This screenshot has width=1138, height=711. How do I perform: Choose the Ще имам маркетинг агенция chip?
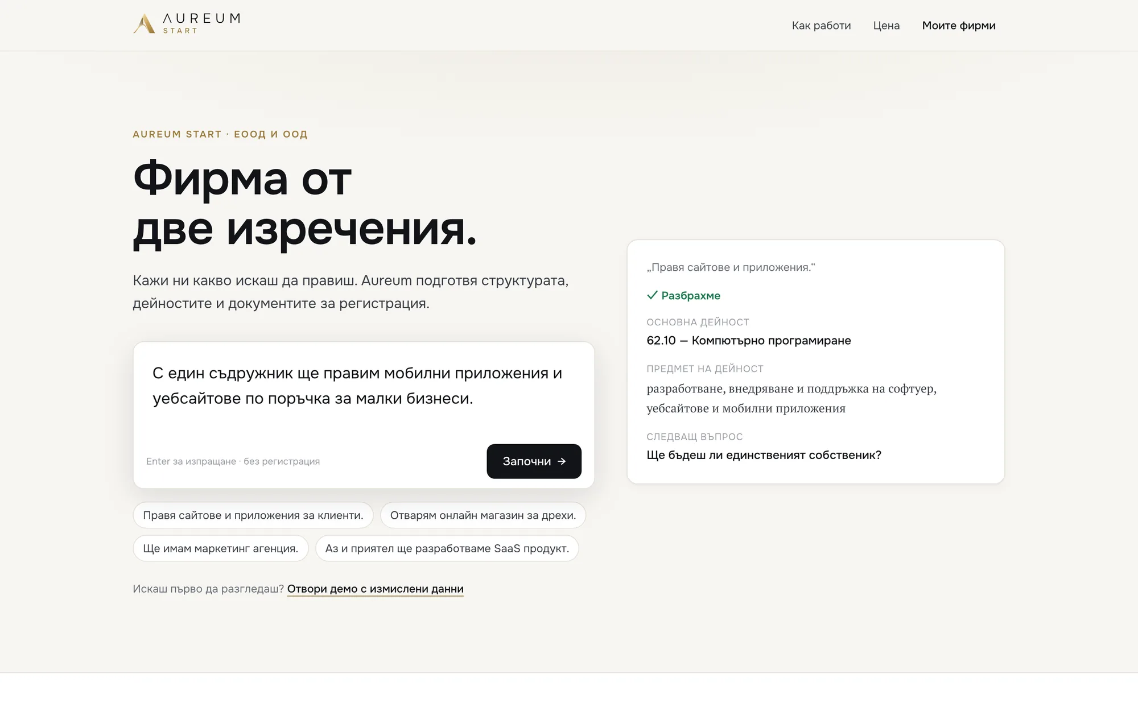click(x=221, y=548)
